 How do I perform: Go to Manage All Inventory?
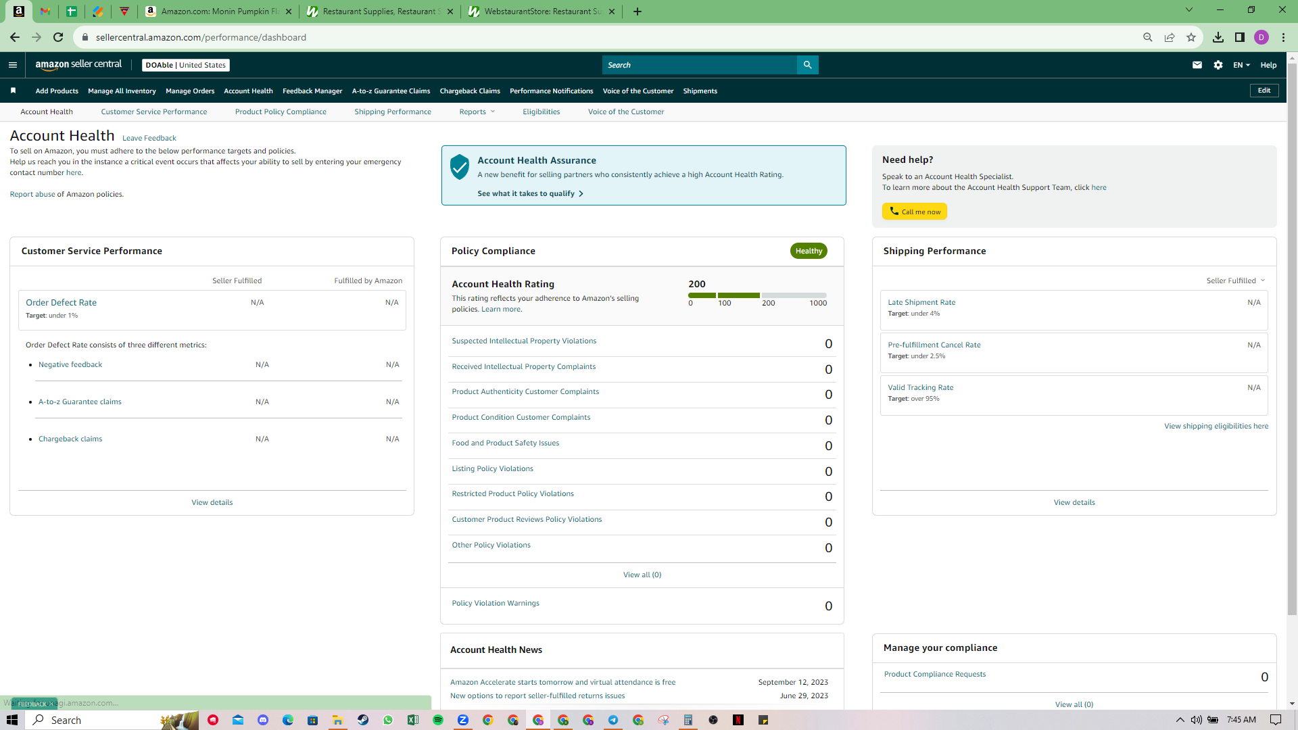122,91
